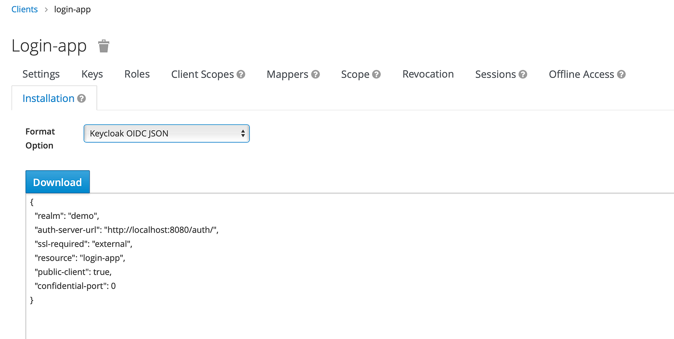
Task: Select the Scope tab
Action: pos(355,74)
